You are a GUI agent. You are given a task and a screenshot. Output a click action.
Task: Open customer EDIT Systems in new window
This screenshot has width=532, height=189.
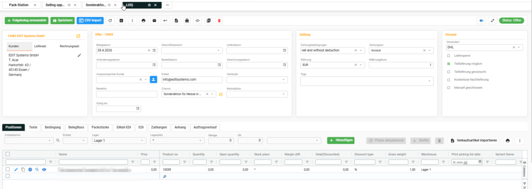[78, 36]
